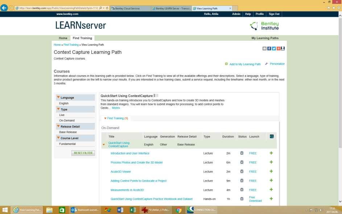Collapse the QuickStart Using ContextCapture course row arrow
The height and width of the screenshot is (214, 342).
point(104,145)
